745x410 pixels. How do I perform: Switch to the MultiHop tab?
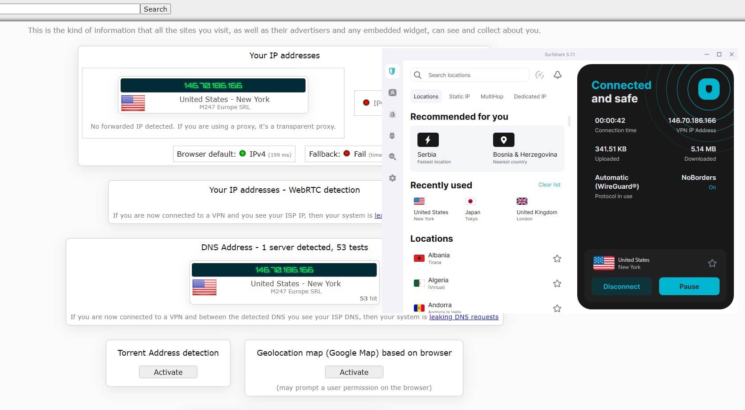(492, 97)
